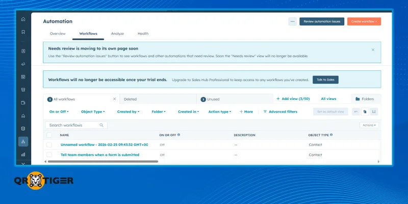Open the three-dots more options button
This screenshot has height=204, width=408.
[292, 21]
